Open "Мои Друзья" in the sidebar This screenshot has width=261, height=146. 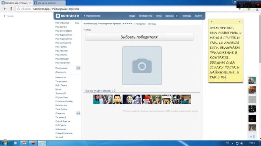click(61, 27)
